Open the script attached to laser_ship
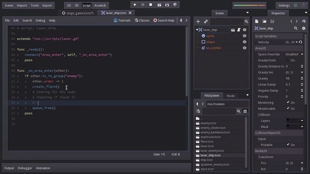 tap(239, 30)
